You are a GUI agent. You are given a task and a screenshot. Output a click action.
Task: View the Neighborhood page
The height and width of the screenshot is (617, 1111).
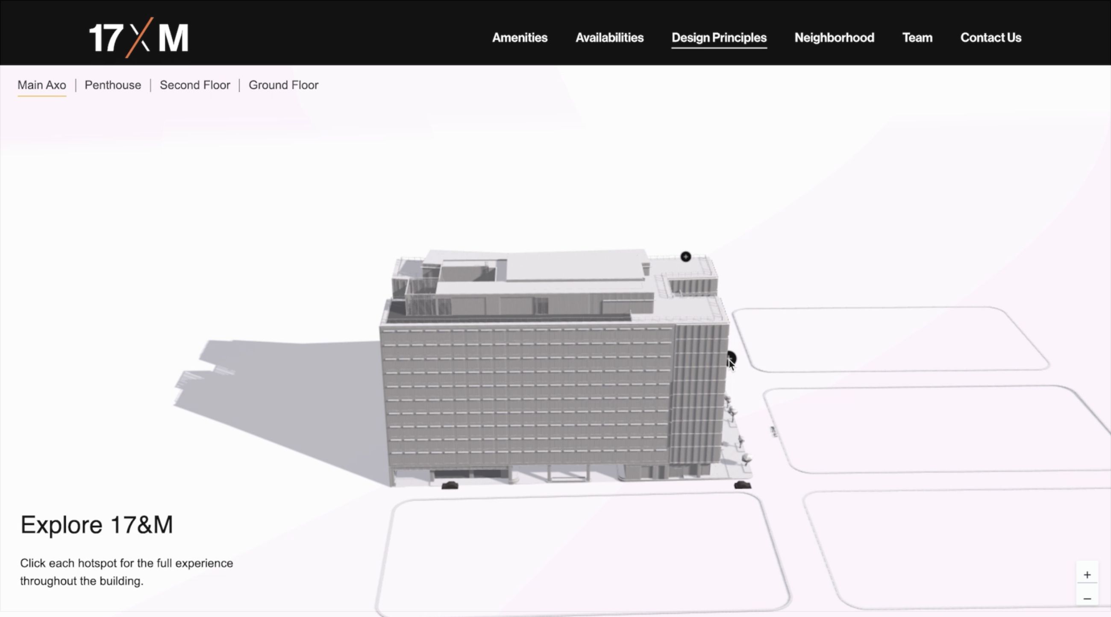click(x=834, y=38)
